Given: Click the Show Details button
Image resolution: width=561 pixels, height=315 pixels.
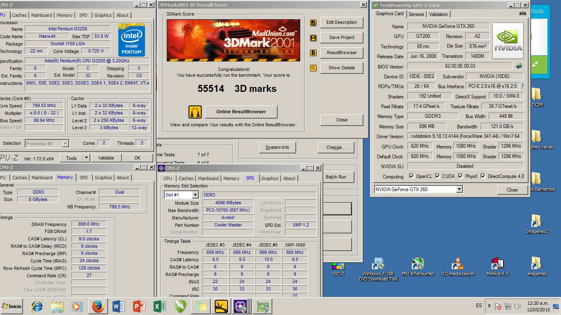Looking at the screenshot, I should pos(342,68).
